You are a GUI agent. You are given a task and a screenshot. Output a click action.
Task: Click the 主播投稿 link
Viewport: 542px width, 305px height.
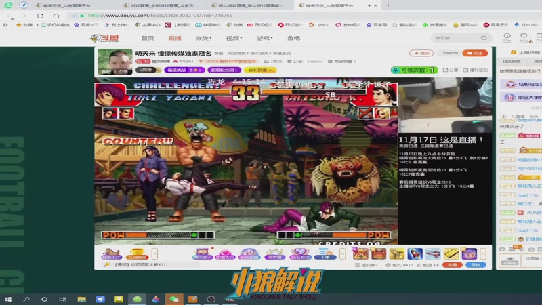click(526, 52)
